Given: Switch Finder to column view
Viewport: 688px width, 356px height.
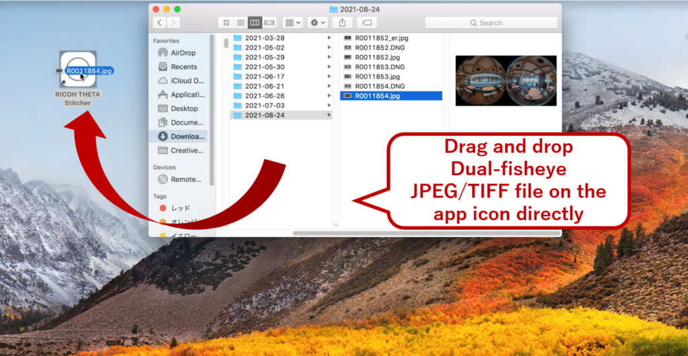Looking at the screenshot, I should click(x=255, y=22).
